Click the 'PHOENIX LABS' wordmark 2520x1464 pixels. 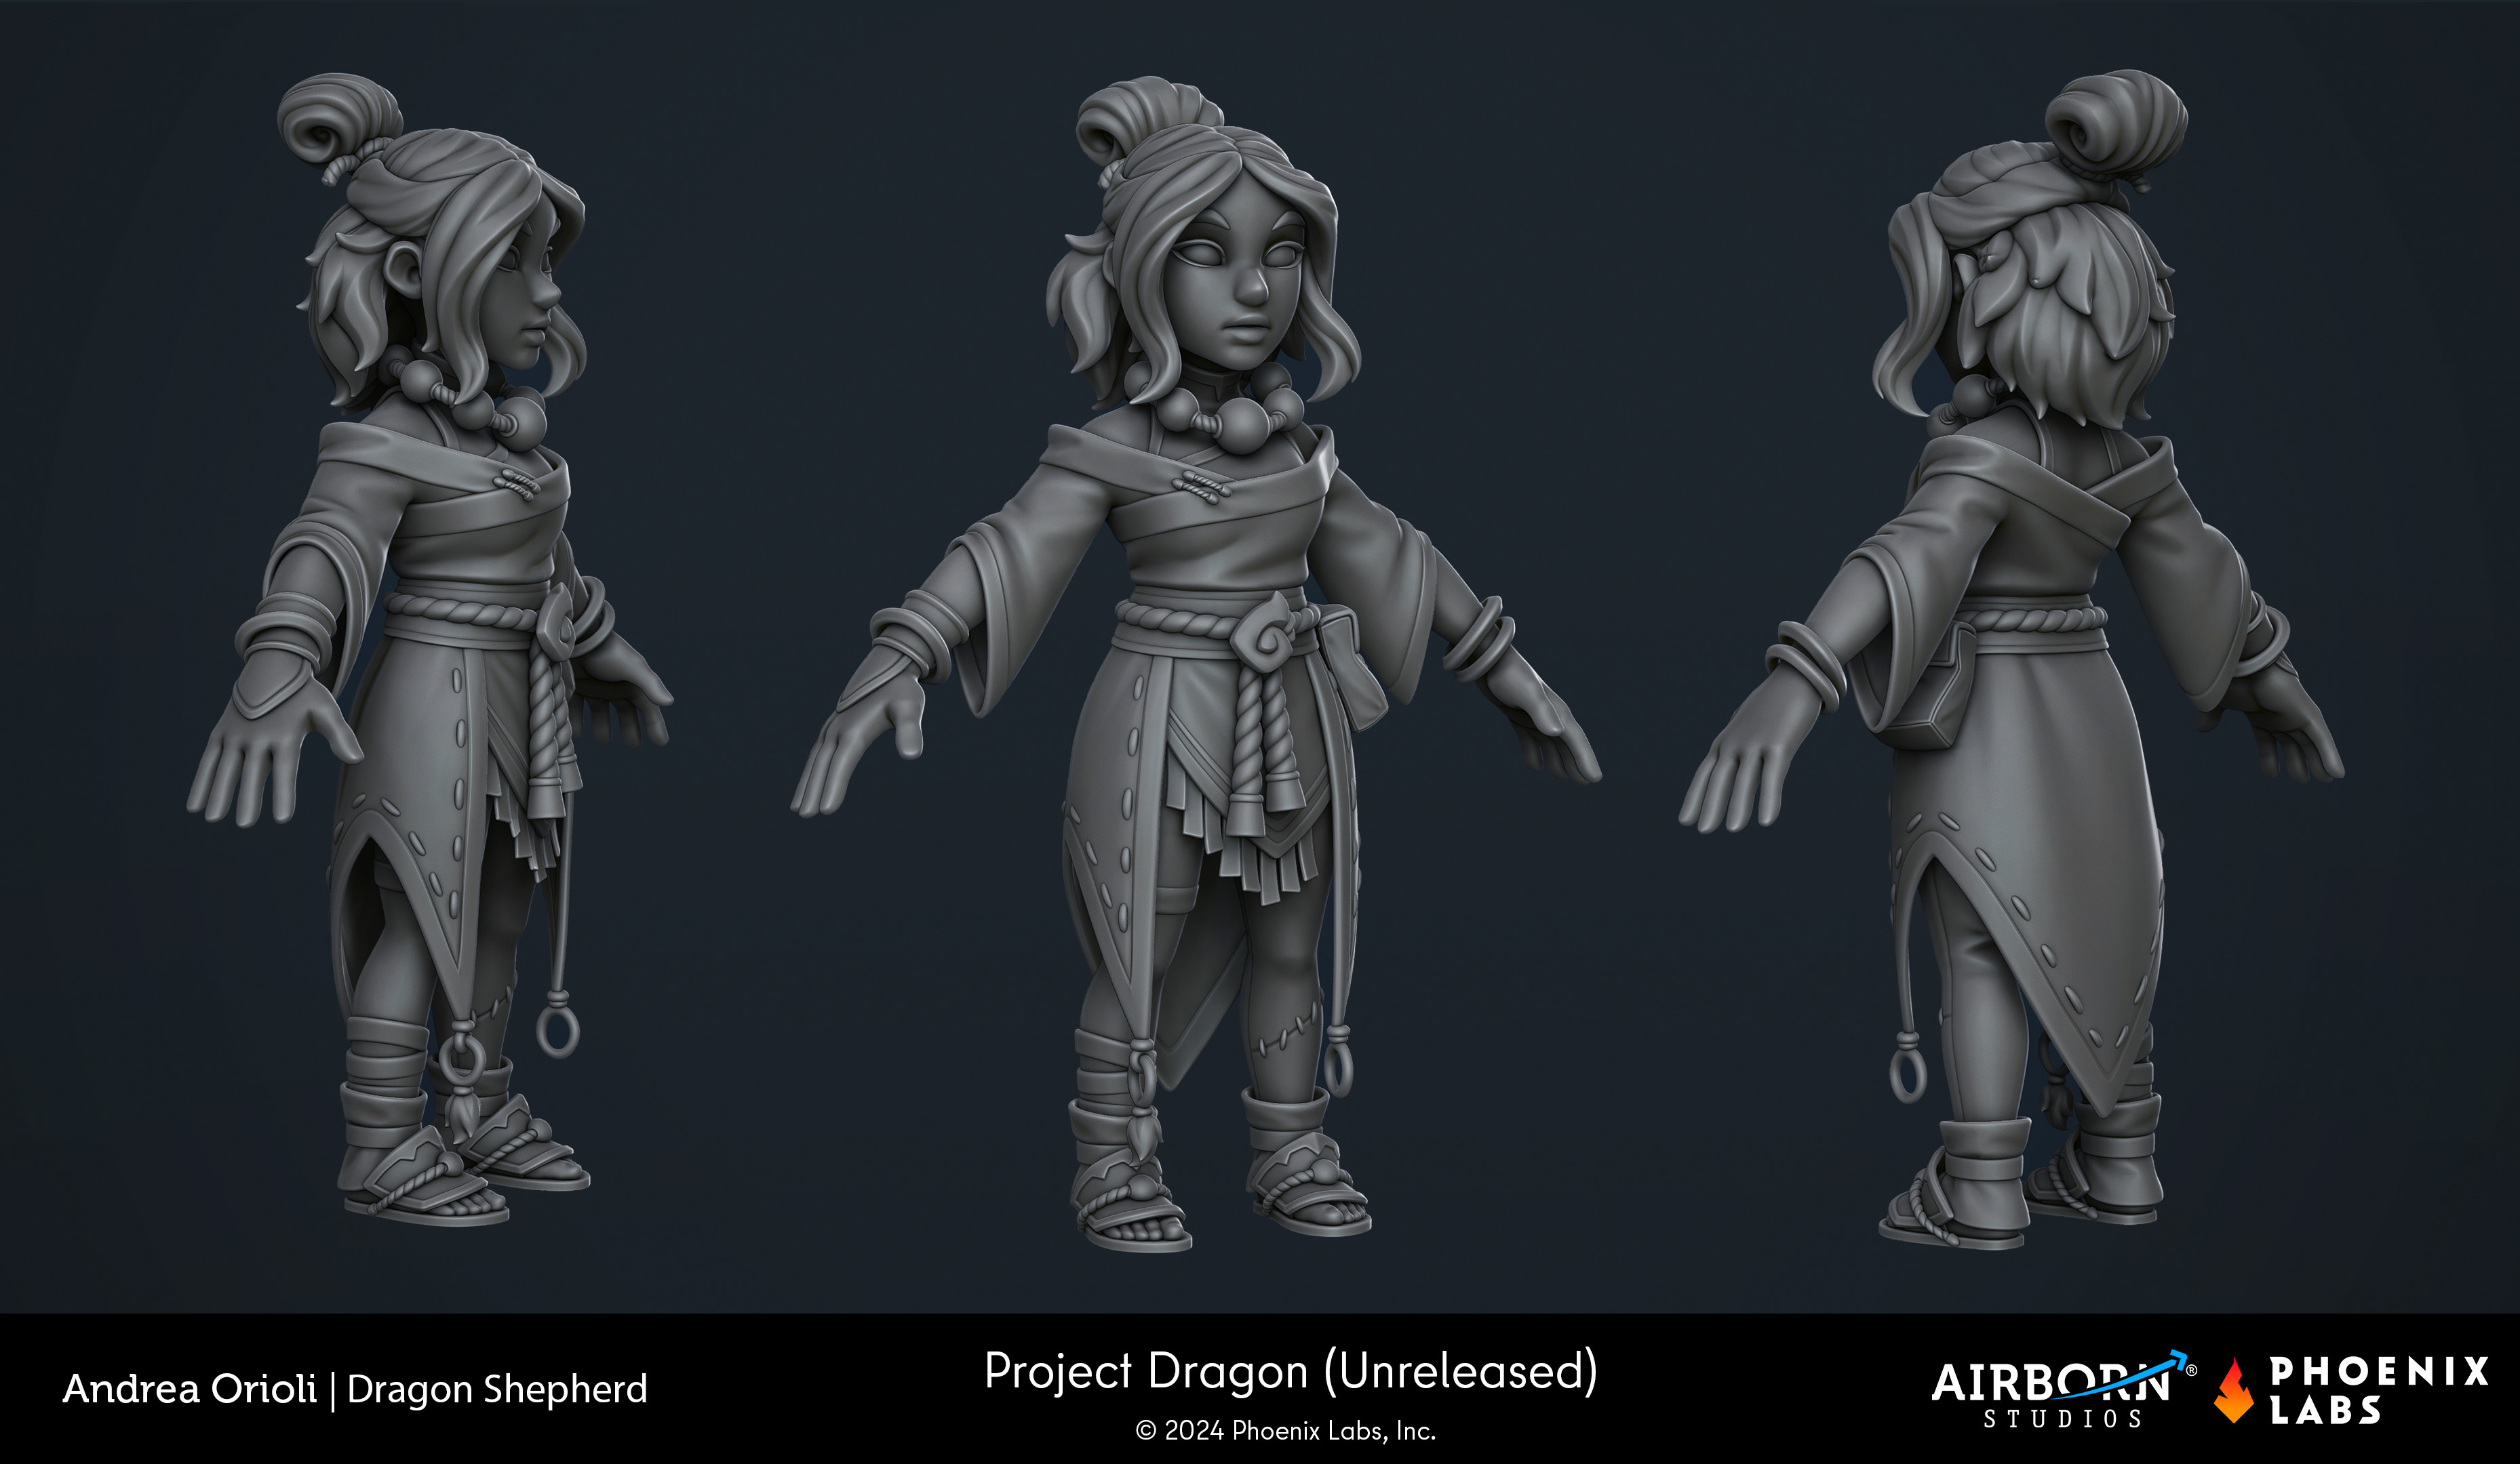pyautogui.click(x=2379, y=1390)
